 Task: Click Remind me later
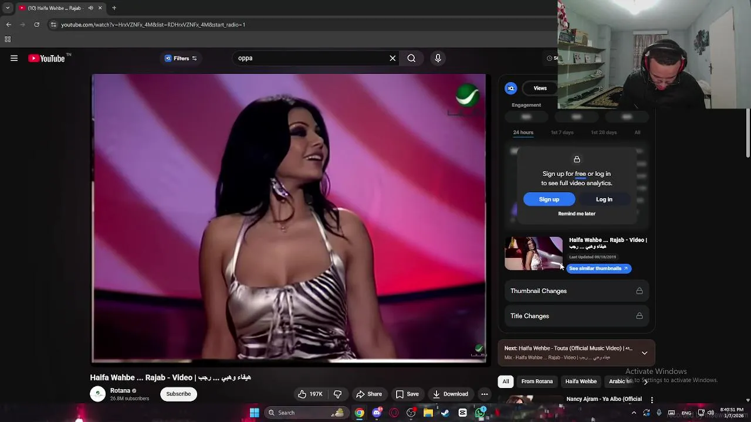click(x=577, y=214)
